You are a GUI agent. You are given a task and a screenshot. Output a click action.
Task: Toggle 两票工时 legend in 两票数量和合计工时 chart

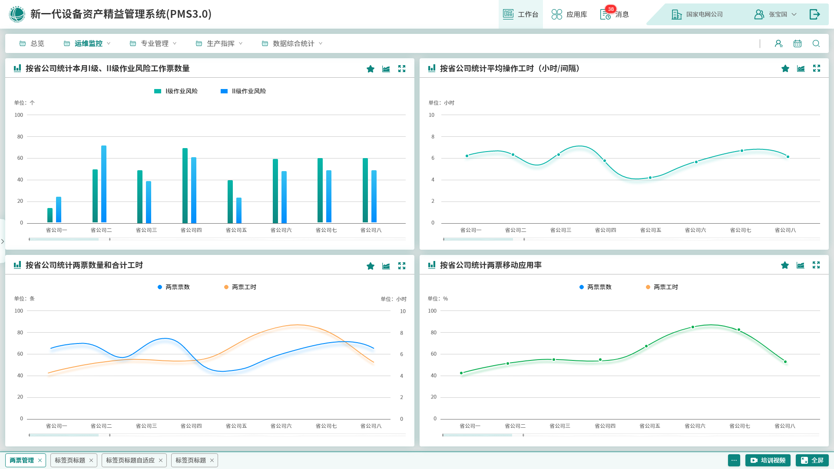[x=240, y=287]
